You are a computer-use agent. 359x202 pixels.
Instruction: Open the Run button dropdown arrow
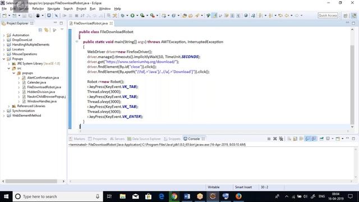tap(137, 16)
